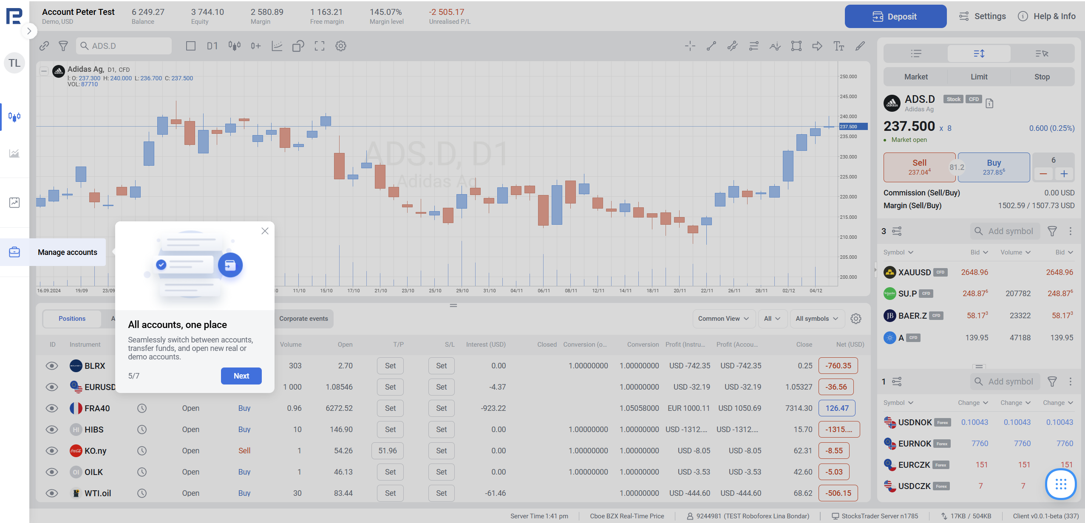Expand the left sidebar chevron

click(29, 31)
